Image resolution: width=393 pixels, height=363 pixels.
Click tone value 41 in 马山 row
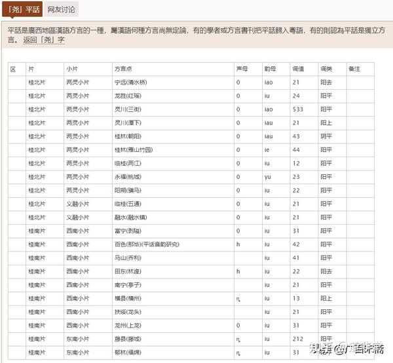click(296, 258)
